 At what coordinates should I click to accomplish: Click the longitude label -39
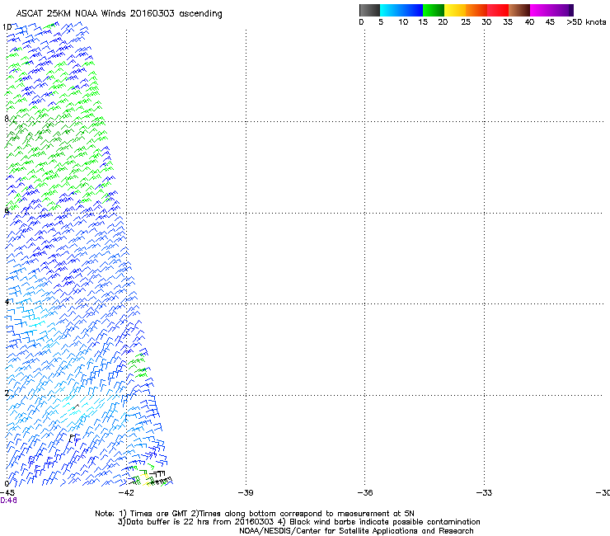(246, 493)
